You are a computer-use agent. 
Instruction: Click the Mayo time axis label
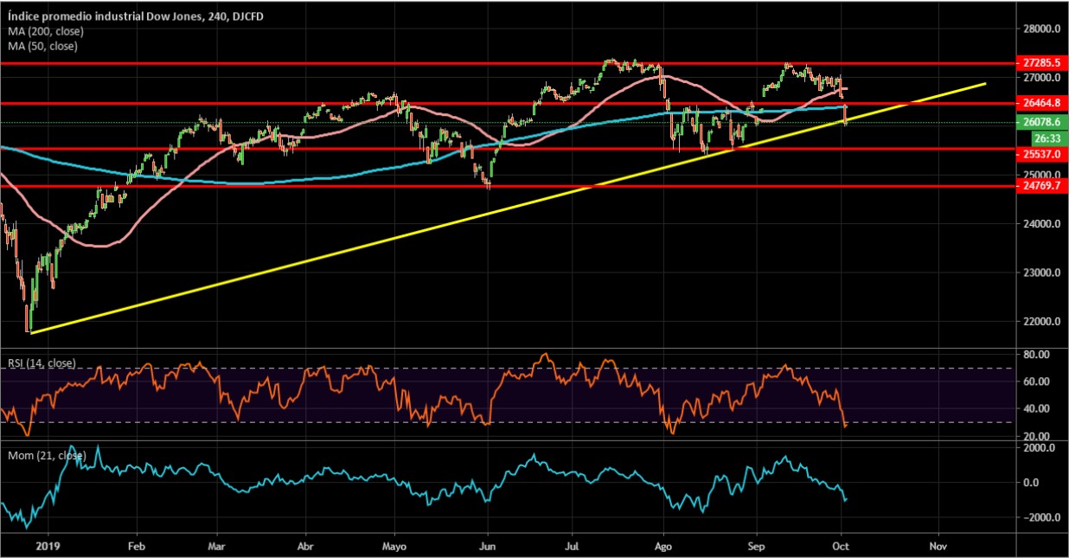tap(394, 547)
